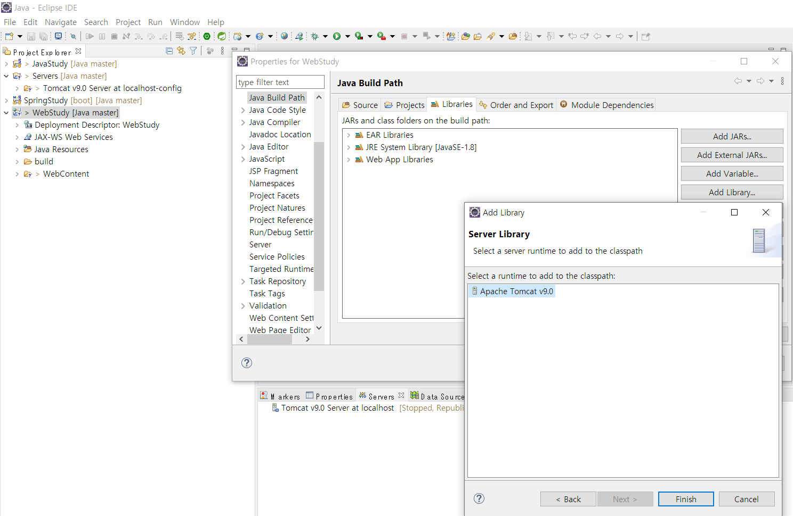793x516 pixels.
Task: Click the properties tree vertical scrollbar
Action: pyautogui.click(x=319, y=216)
